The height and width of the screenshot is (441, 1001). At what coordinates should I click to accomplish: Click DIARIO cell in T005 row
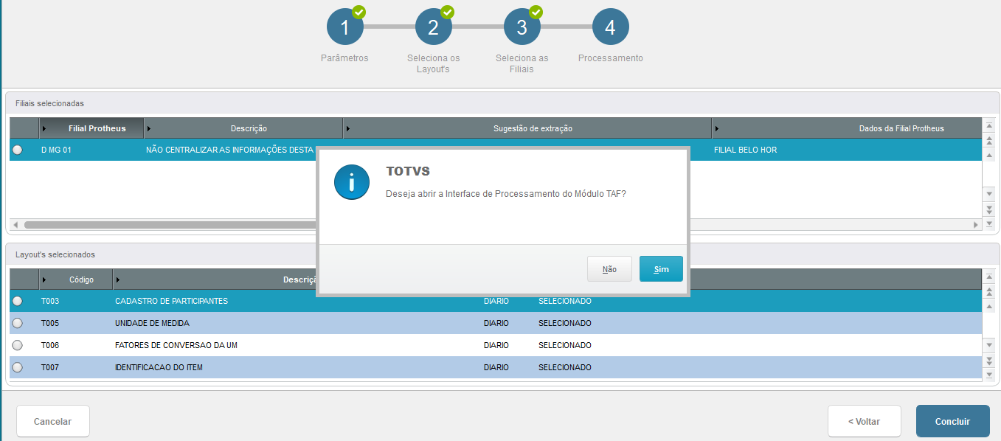tap(496, 323)
